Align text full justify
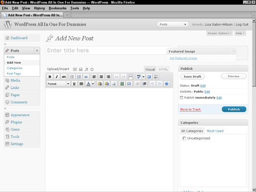256x192 pixels. [81, 84]
